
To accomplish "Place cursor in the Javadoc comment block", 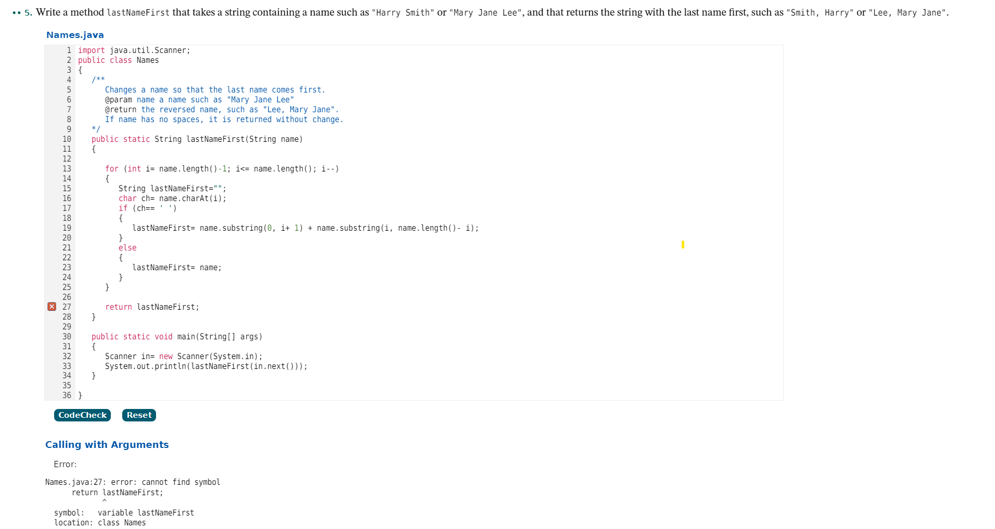I will (x=208, y=99).
